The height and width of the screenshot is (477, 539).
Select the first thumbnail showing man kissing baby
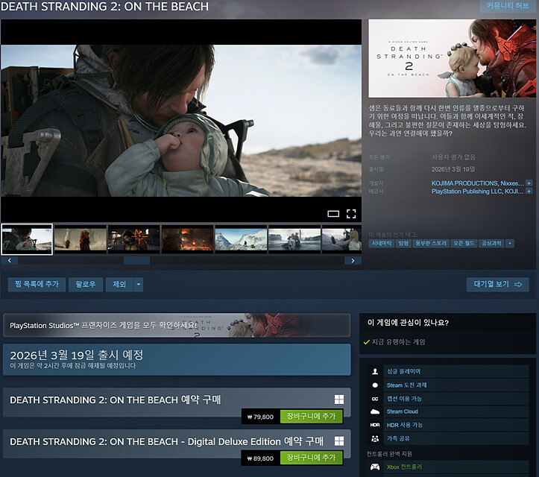click(x=27, y=239)
